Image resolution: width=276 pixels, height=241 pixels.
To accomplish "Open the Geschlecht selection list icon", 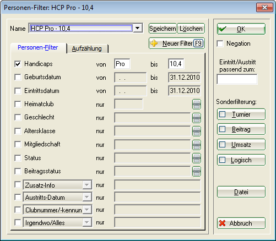I will tap(197, 118).
